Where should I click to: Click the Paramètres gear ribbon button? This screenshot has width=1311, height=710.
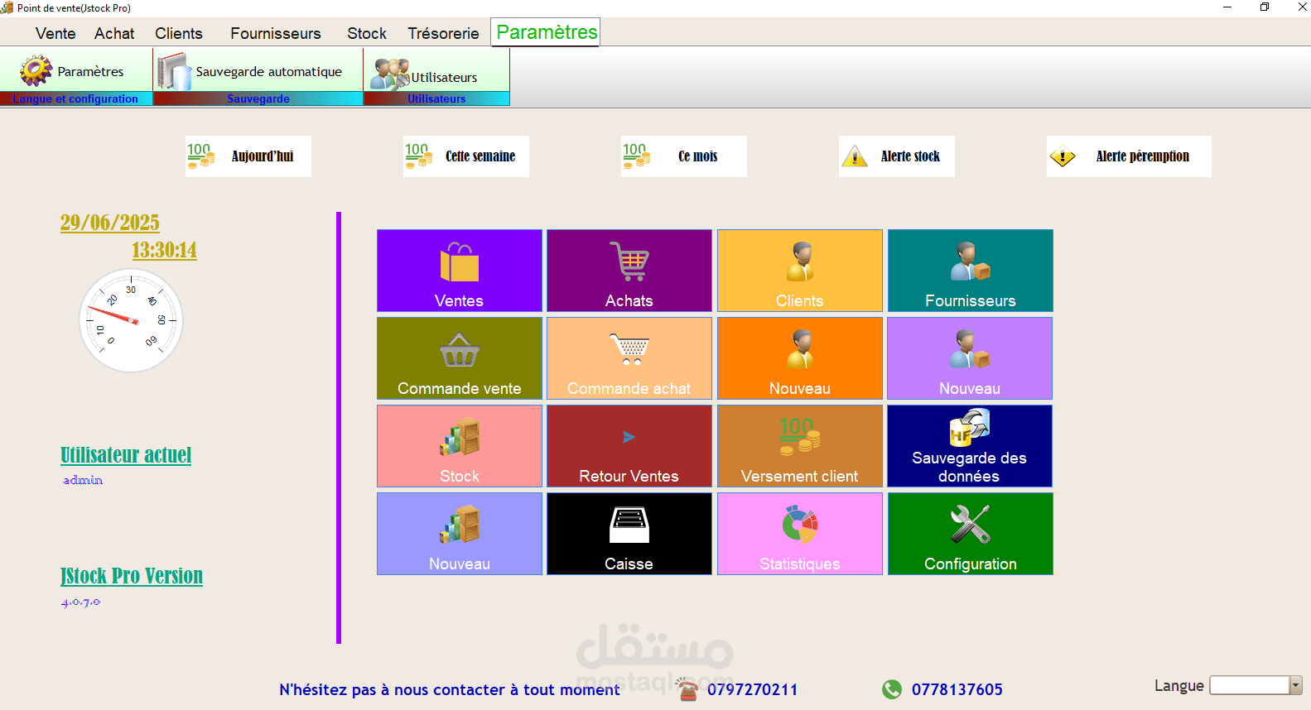(76, 71)
